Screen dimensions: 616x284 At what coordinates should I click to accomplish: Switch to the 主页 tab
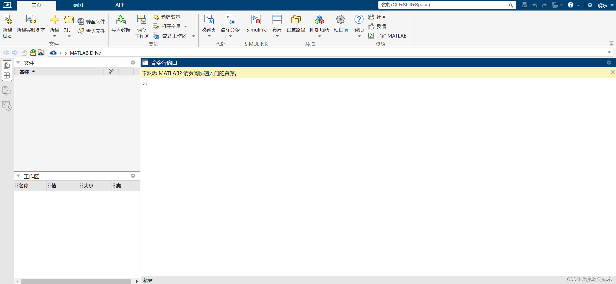pos(37,5)
